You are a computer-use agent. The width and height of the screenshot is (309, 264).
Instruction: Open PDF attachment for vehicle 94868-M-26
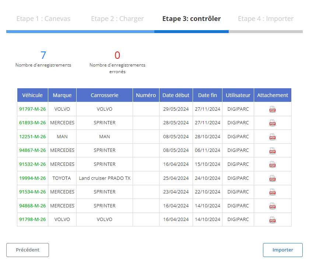272,206
